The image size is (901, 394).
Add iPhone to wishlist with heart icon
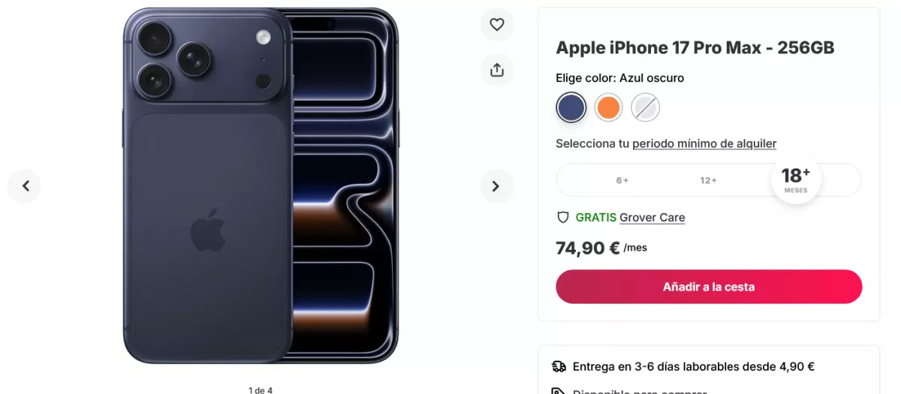point(496,25)
